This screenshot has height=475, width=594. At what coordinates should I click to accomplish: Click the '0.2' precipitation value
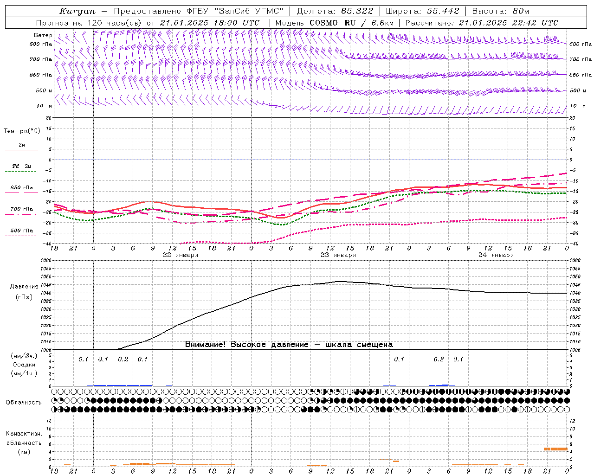pyautogui.click(x=123, y=359)
